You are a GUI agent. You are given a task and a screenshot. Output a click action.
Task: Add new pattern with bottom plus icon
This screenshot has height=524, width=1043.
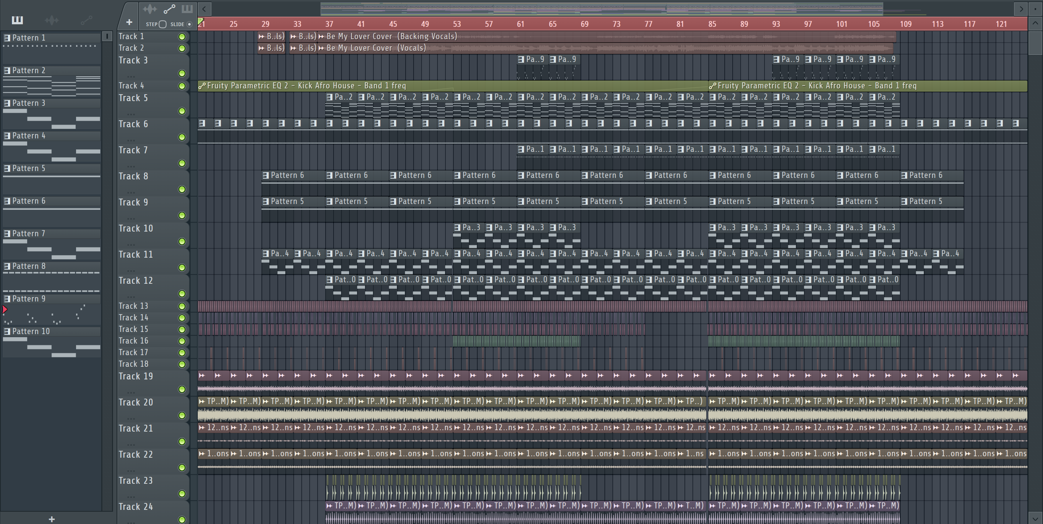pyautogui.click(x=51, y=519)
